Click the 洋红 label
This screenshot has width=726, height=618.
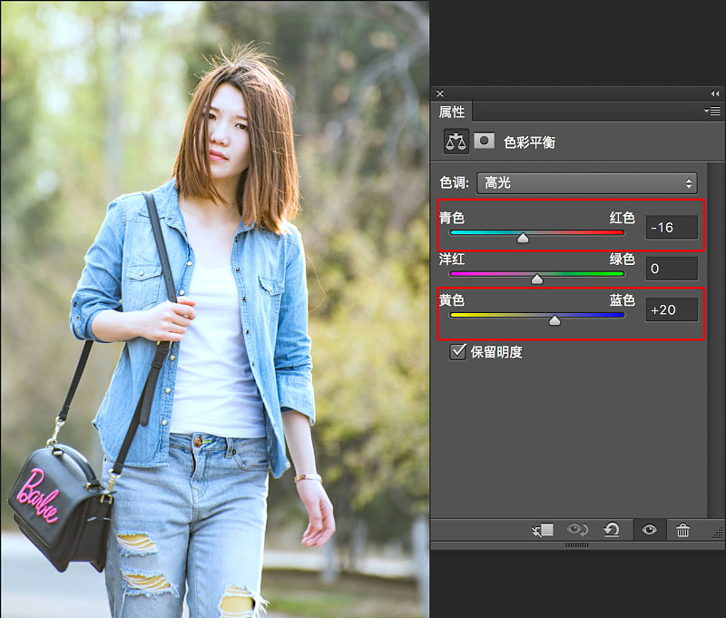point(452,259)
